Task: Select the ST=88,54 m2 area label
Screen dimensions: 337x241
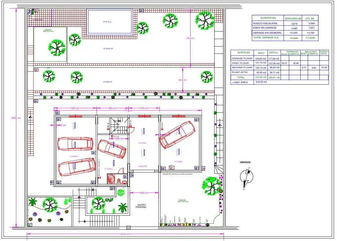Action: [108, 82]
